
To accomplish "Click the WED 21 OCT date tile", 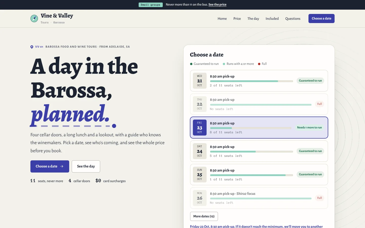I will tap(200, 81).
